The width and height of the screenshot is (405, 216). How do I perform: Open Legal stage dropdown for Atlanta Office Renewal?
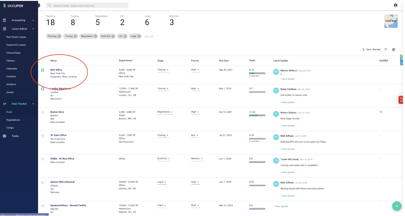click(162, 182)
